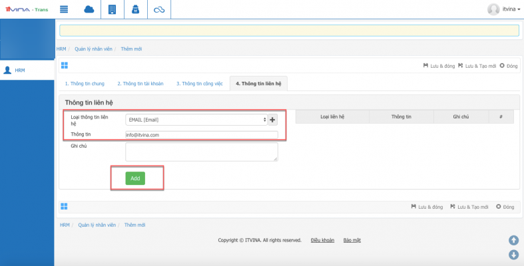Click the agent figure icon in top bar
The height and width of the screenshot is (266, 524).
point(135,9)
